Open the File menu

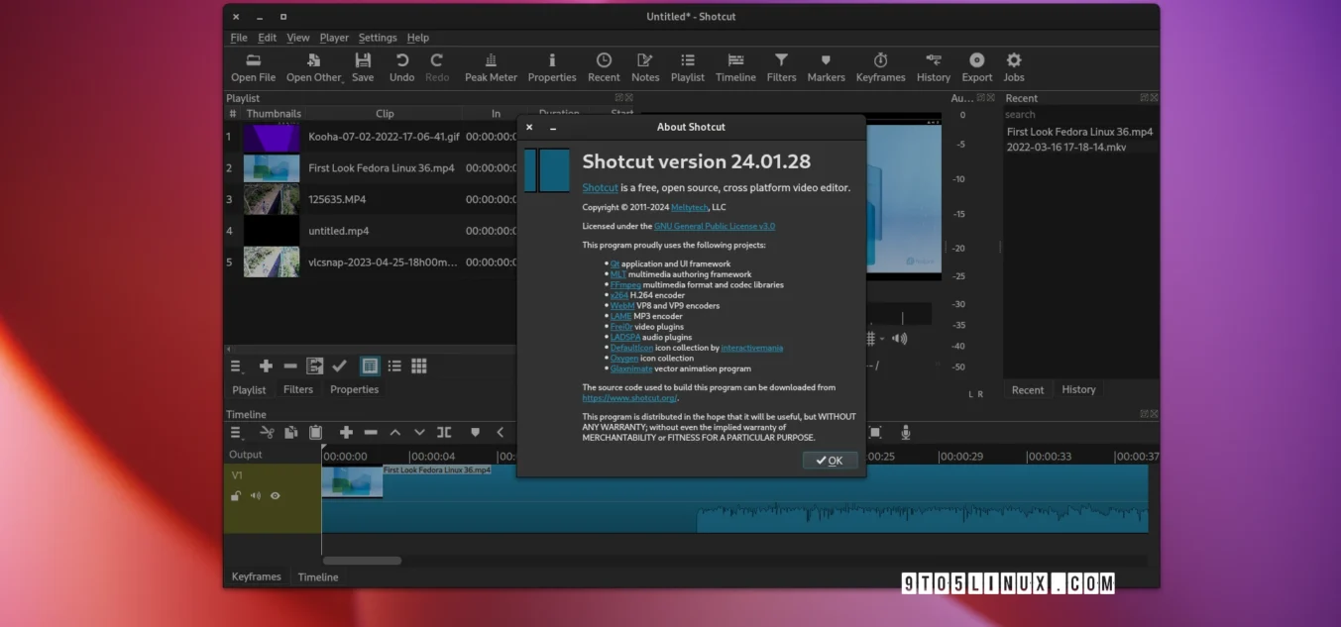pos(239,38)
